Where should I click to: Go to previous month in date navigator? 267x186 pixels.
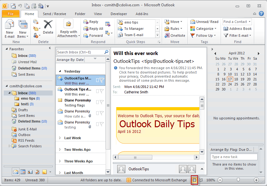click(x=215, y=53)
